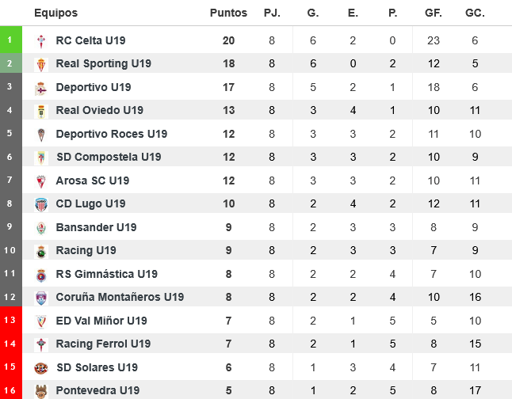Open Racing Ferrol U19 team page
This screenshot has width=512, height=399.
(x=103, y=344)
